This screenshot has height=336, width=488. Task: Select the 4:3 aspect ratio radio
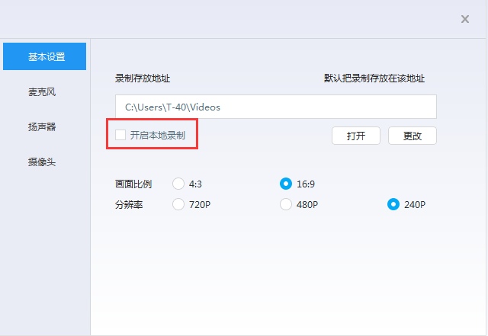click(x=178, y=184)
